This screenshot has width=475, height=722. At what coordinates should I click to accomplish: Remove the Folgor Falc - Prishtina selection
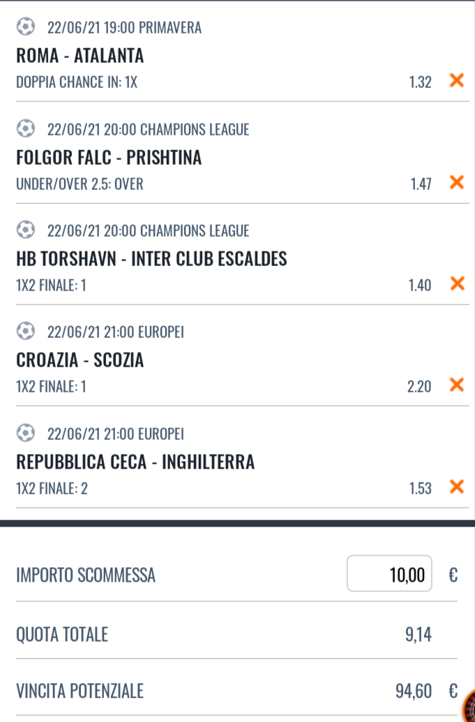[457, 183]
